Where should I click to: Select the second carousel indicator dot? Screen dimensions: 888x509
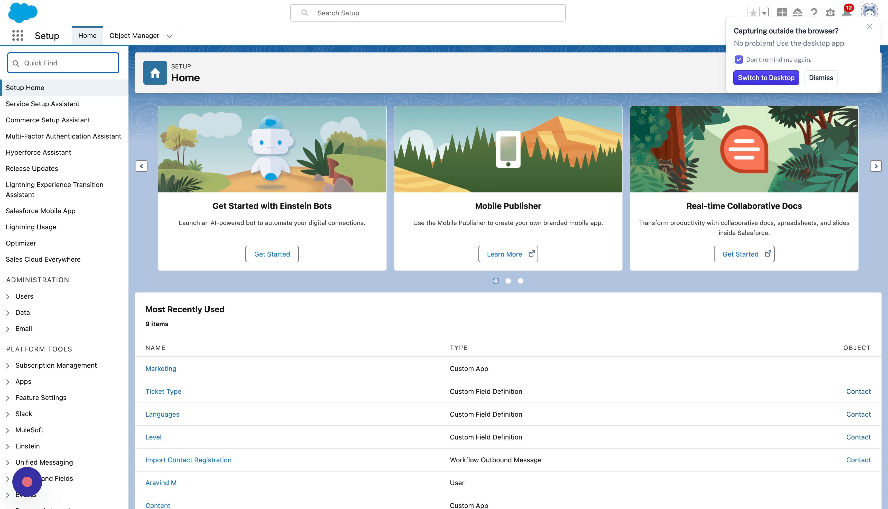(x=508, y=281)
